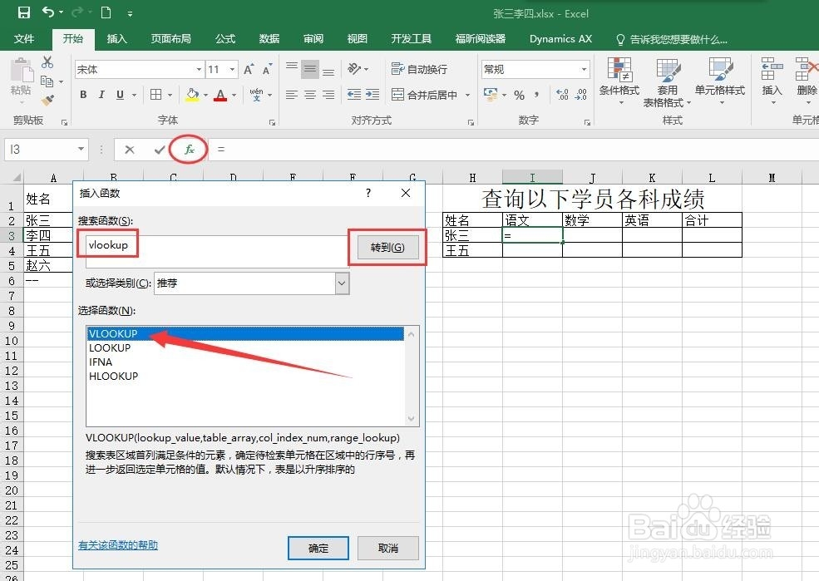
Task: Decrease font size with small A icon
Action: coord(267,69)
